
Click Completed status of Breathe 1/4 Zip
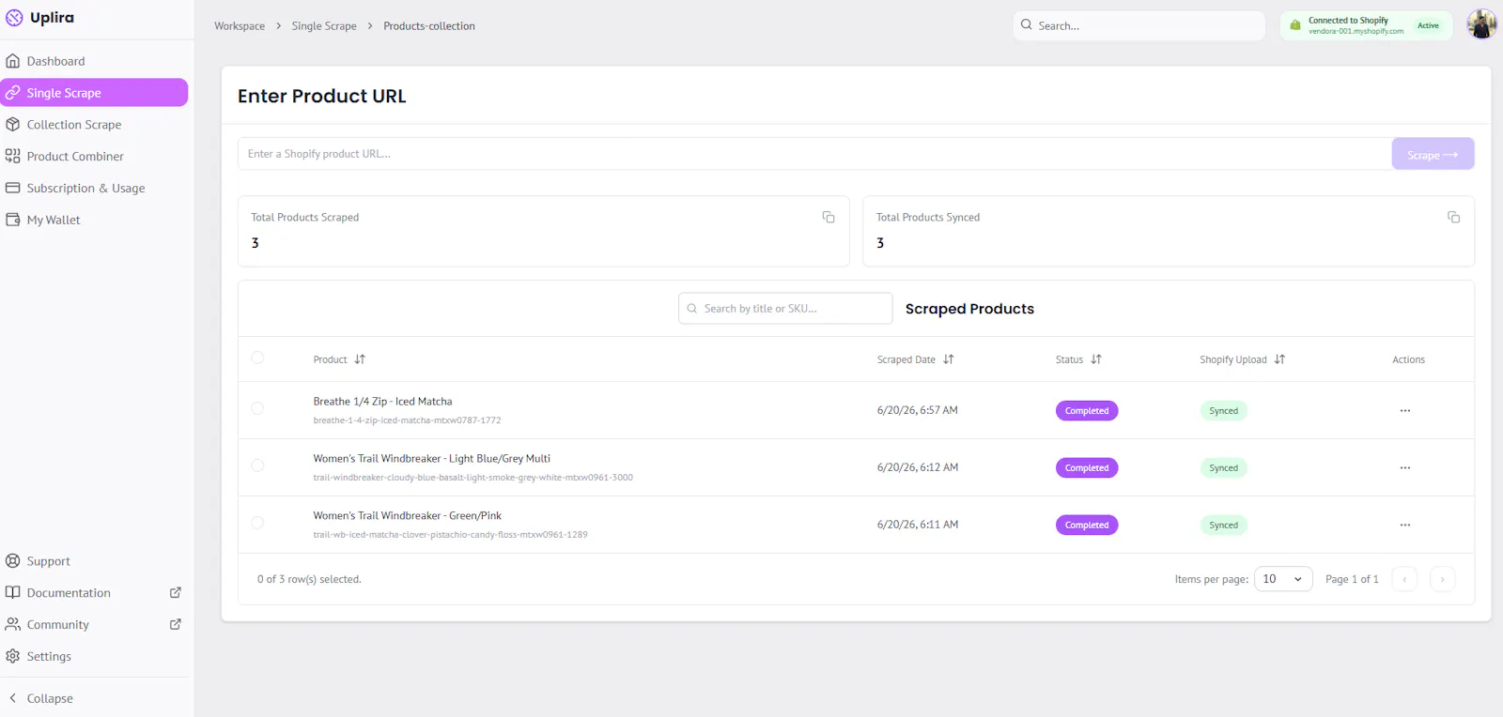1087,411
